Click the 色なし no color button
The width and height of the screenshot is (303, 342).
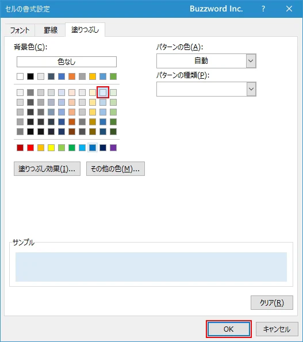[x=67, y=62]
